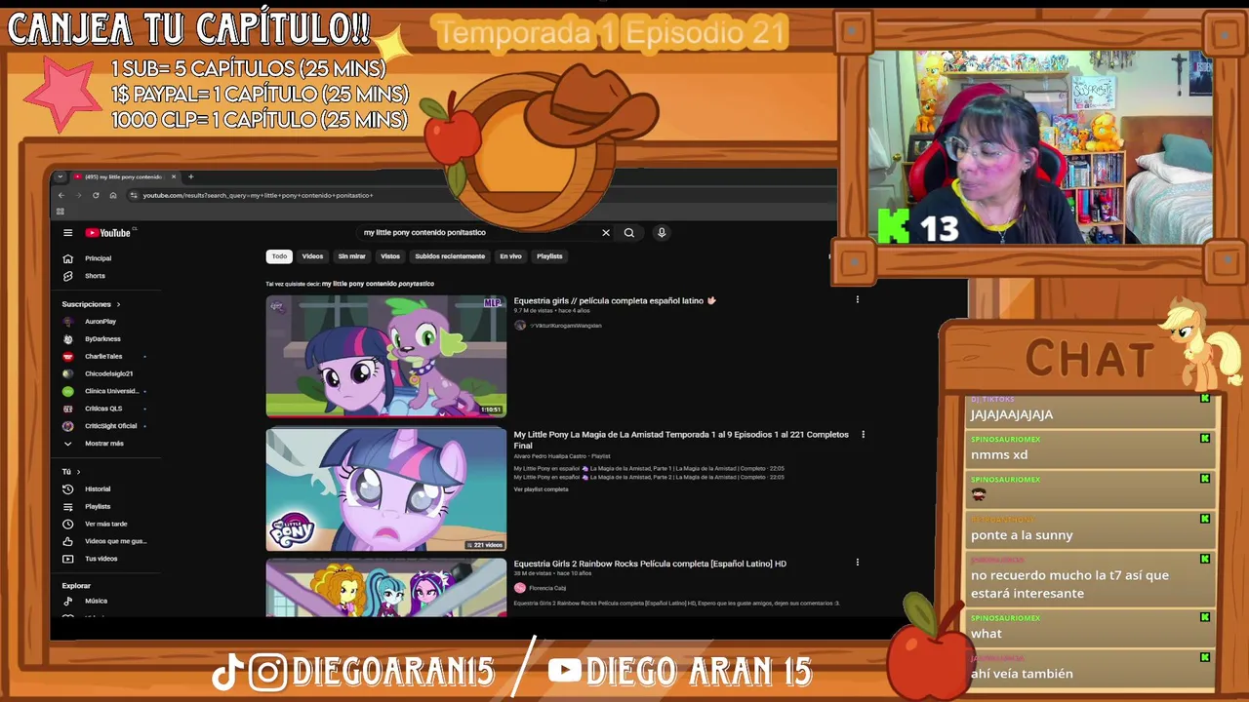
Task: Open Principal home in the sidebar
Action: coord(98,258)
